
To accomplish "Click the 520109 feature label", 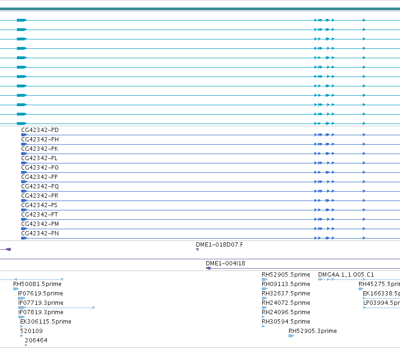I will pos(31,331).
